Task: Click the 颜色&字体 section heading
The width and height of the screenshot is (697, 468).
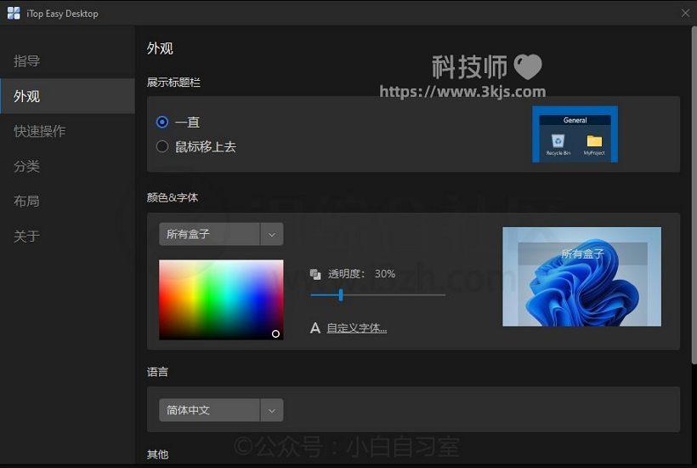Action: click(173, 197)
